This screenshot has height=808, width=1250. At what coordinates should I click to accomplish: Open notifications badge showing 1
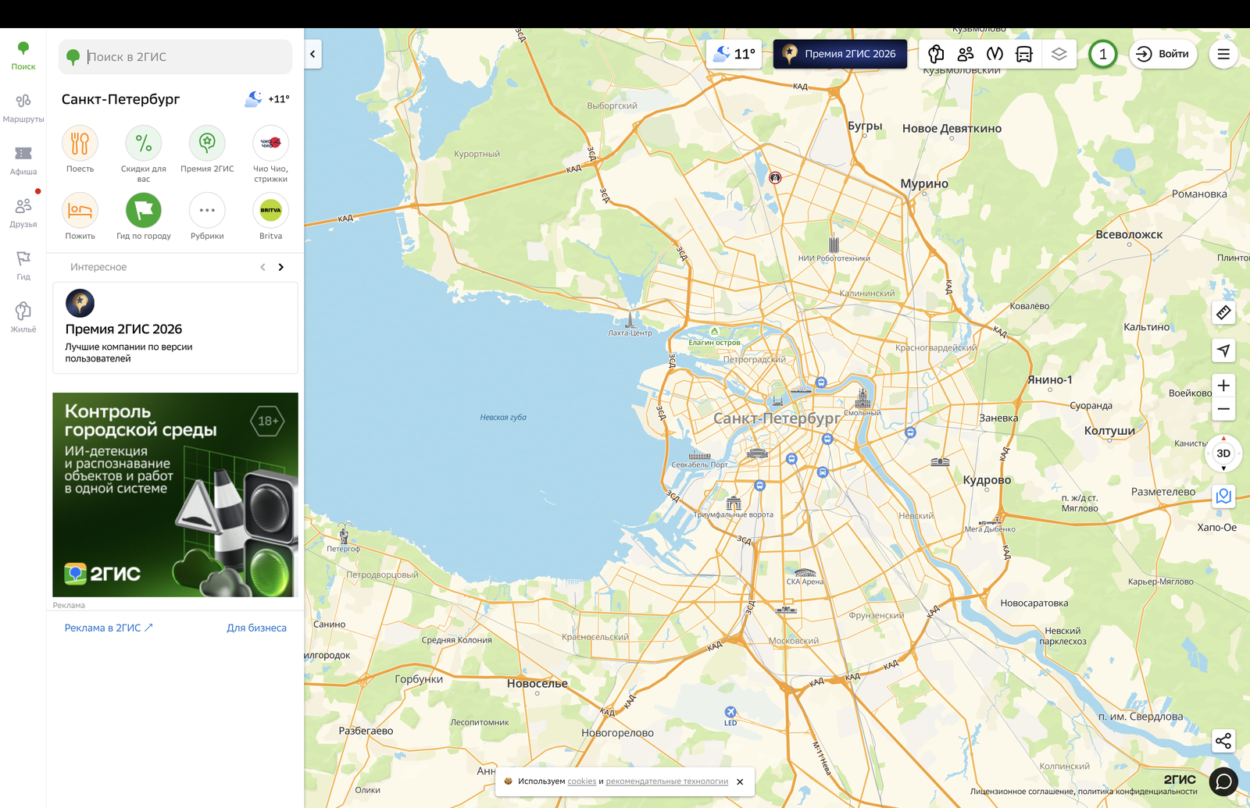[1103, 54]
